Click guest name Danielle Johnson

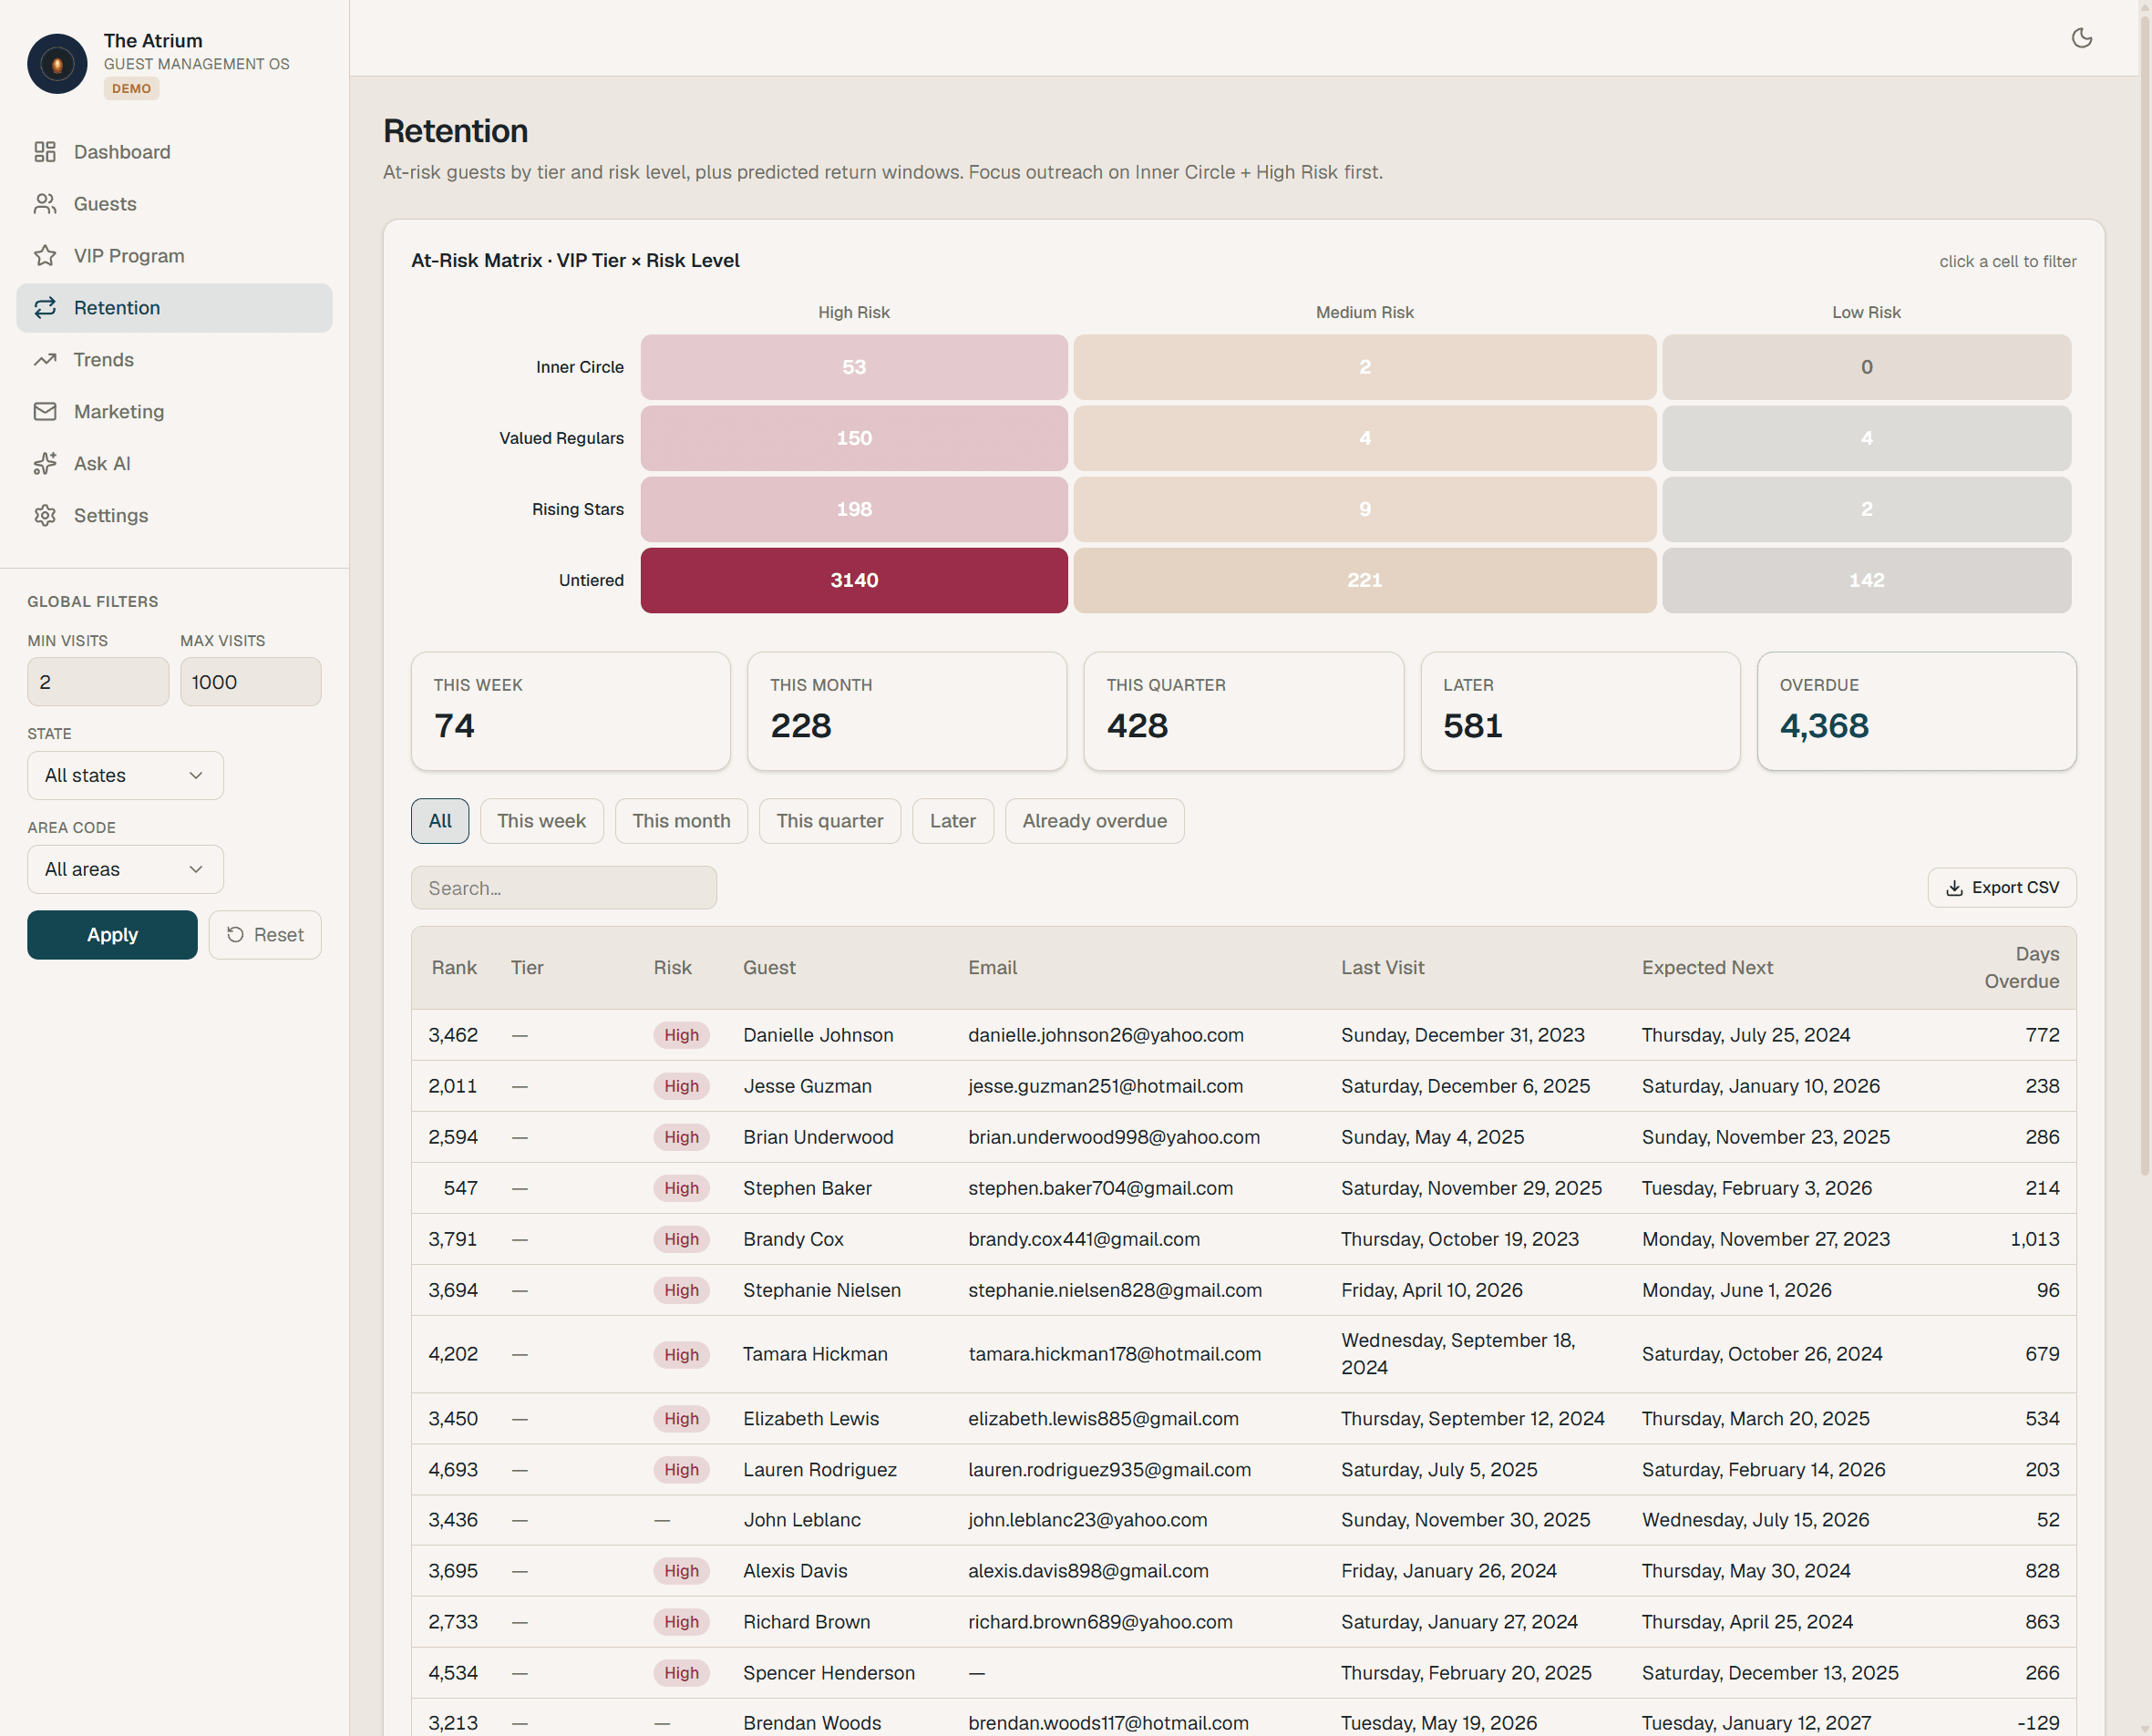818,1035
